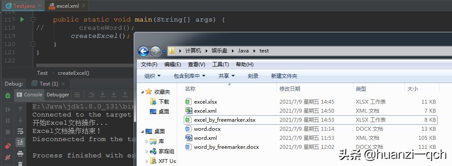
Task: Click the Pause Program icon in Debug panel
Action: click(8, 120)
